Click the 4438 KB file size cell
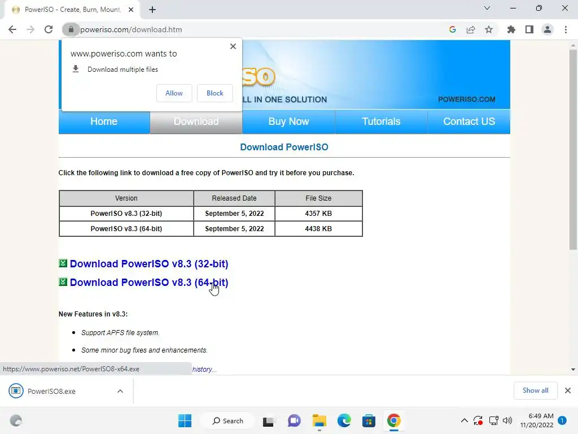Viewport: 578px width, 434px height. tap(318, 229)
